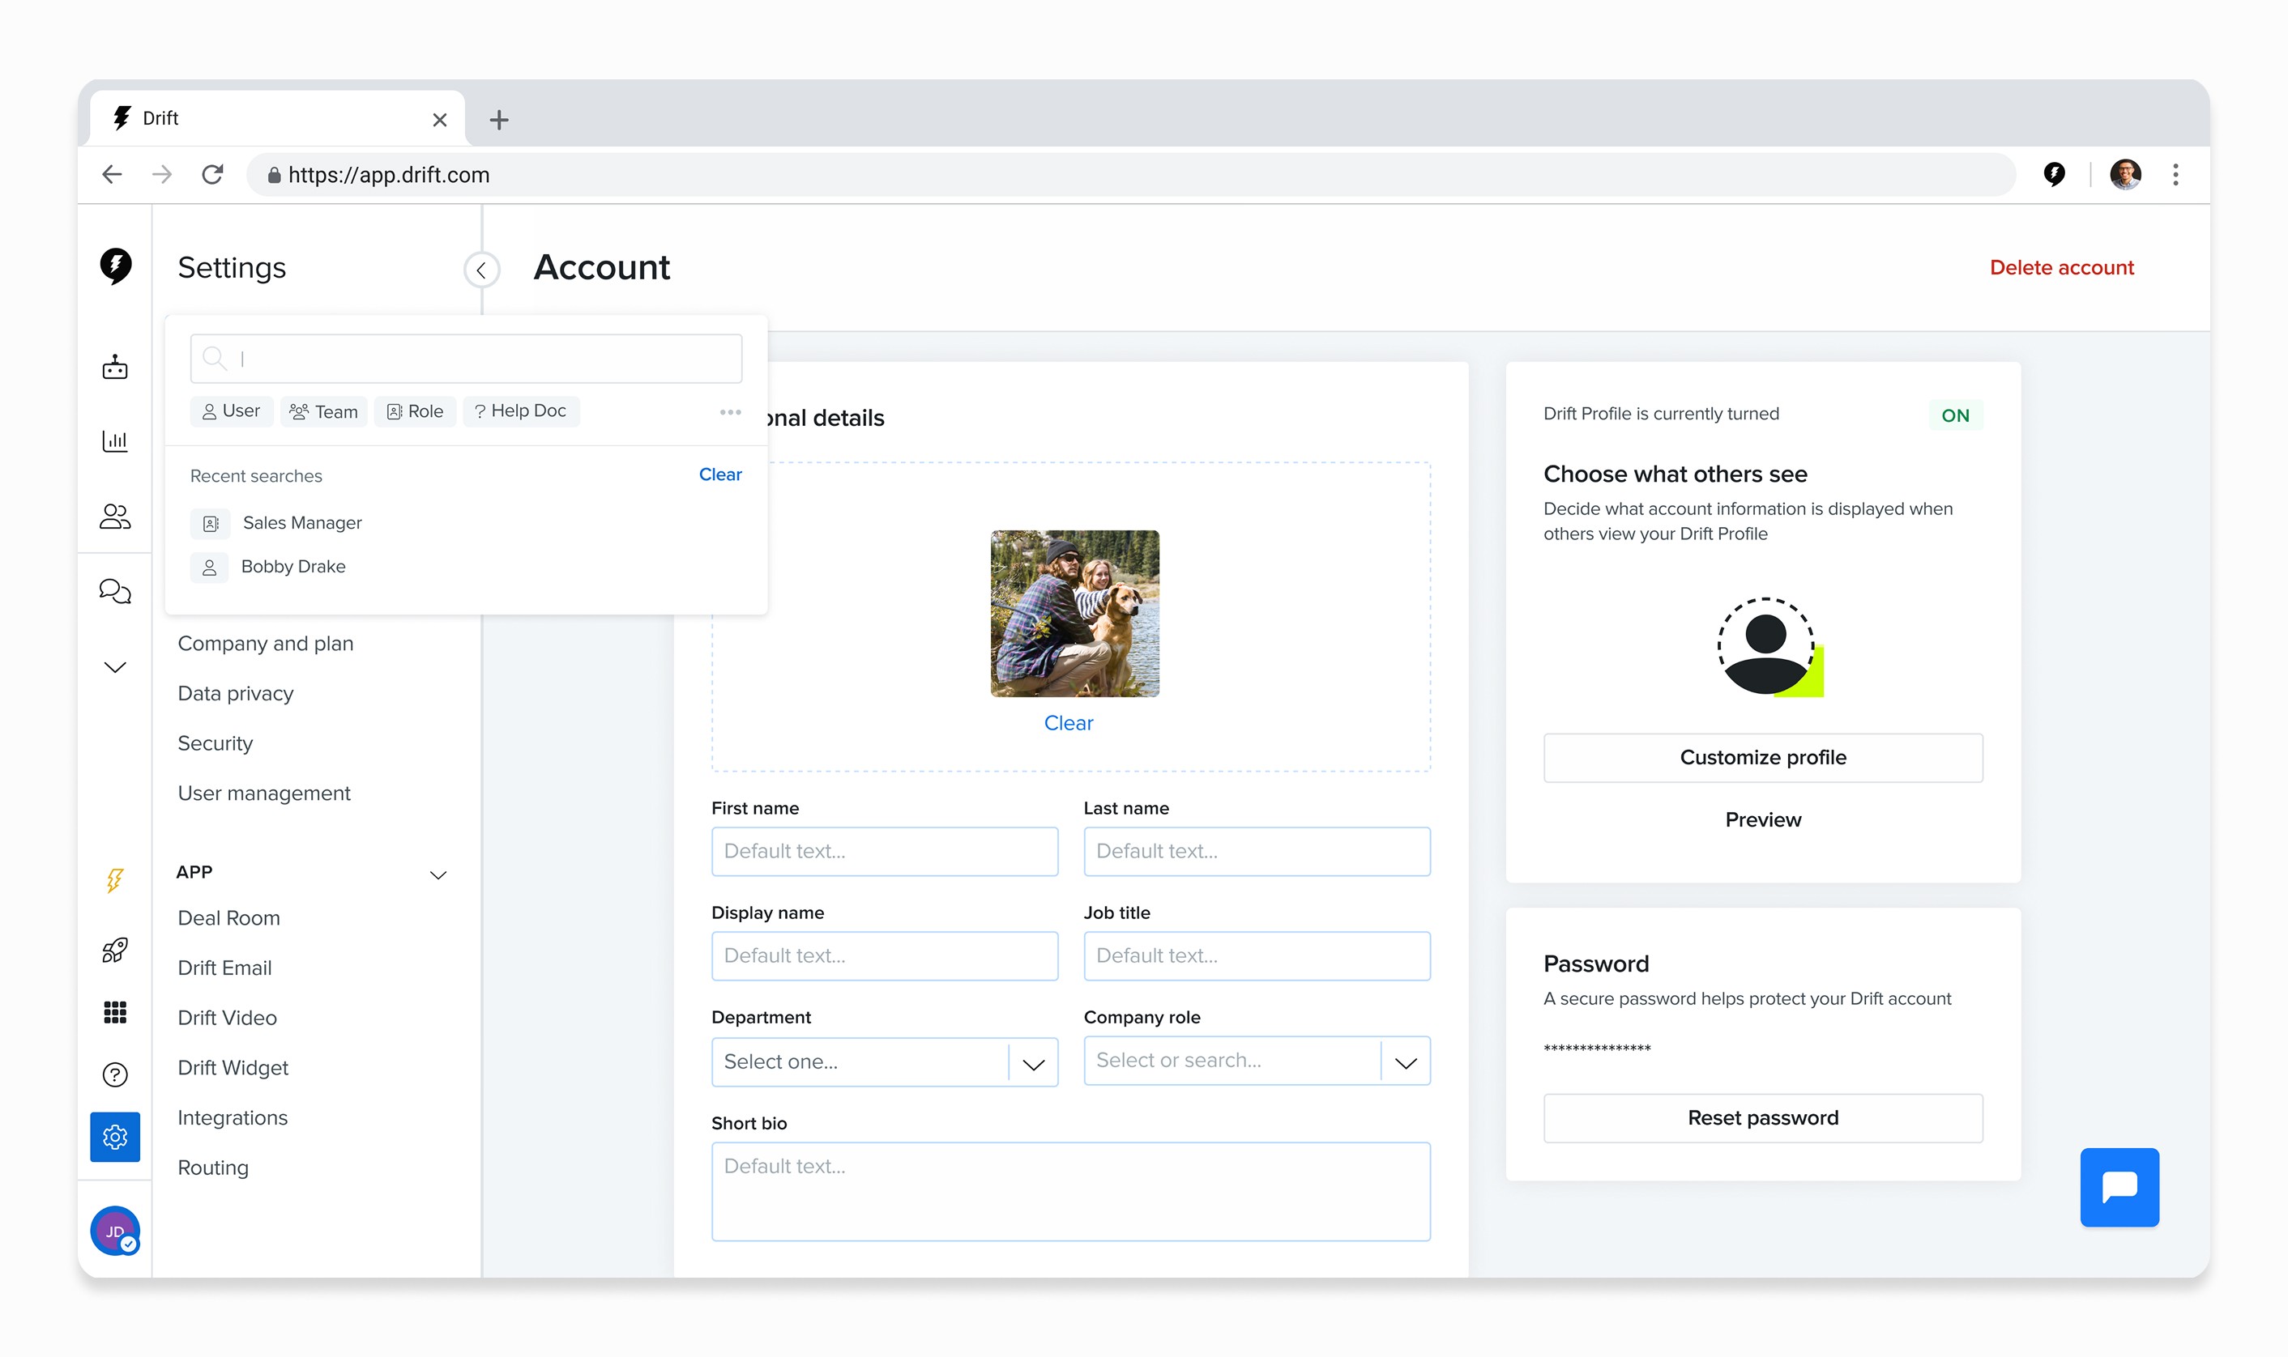Open the apps grid icon
The height and width of the screenshot is (1357, 2288).
pos(114,1012)
